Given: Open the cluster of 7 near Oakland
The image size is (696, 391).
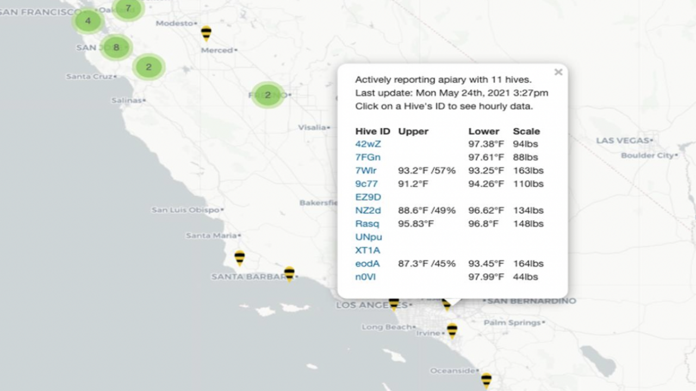Looking at the screenshot, I should click(x=128, y=8).
